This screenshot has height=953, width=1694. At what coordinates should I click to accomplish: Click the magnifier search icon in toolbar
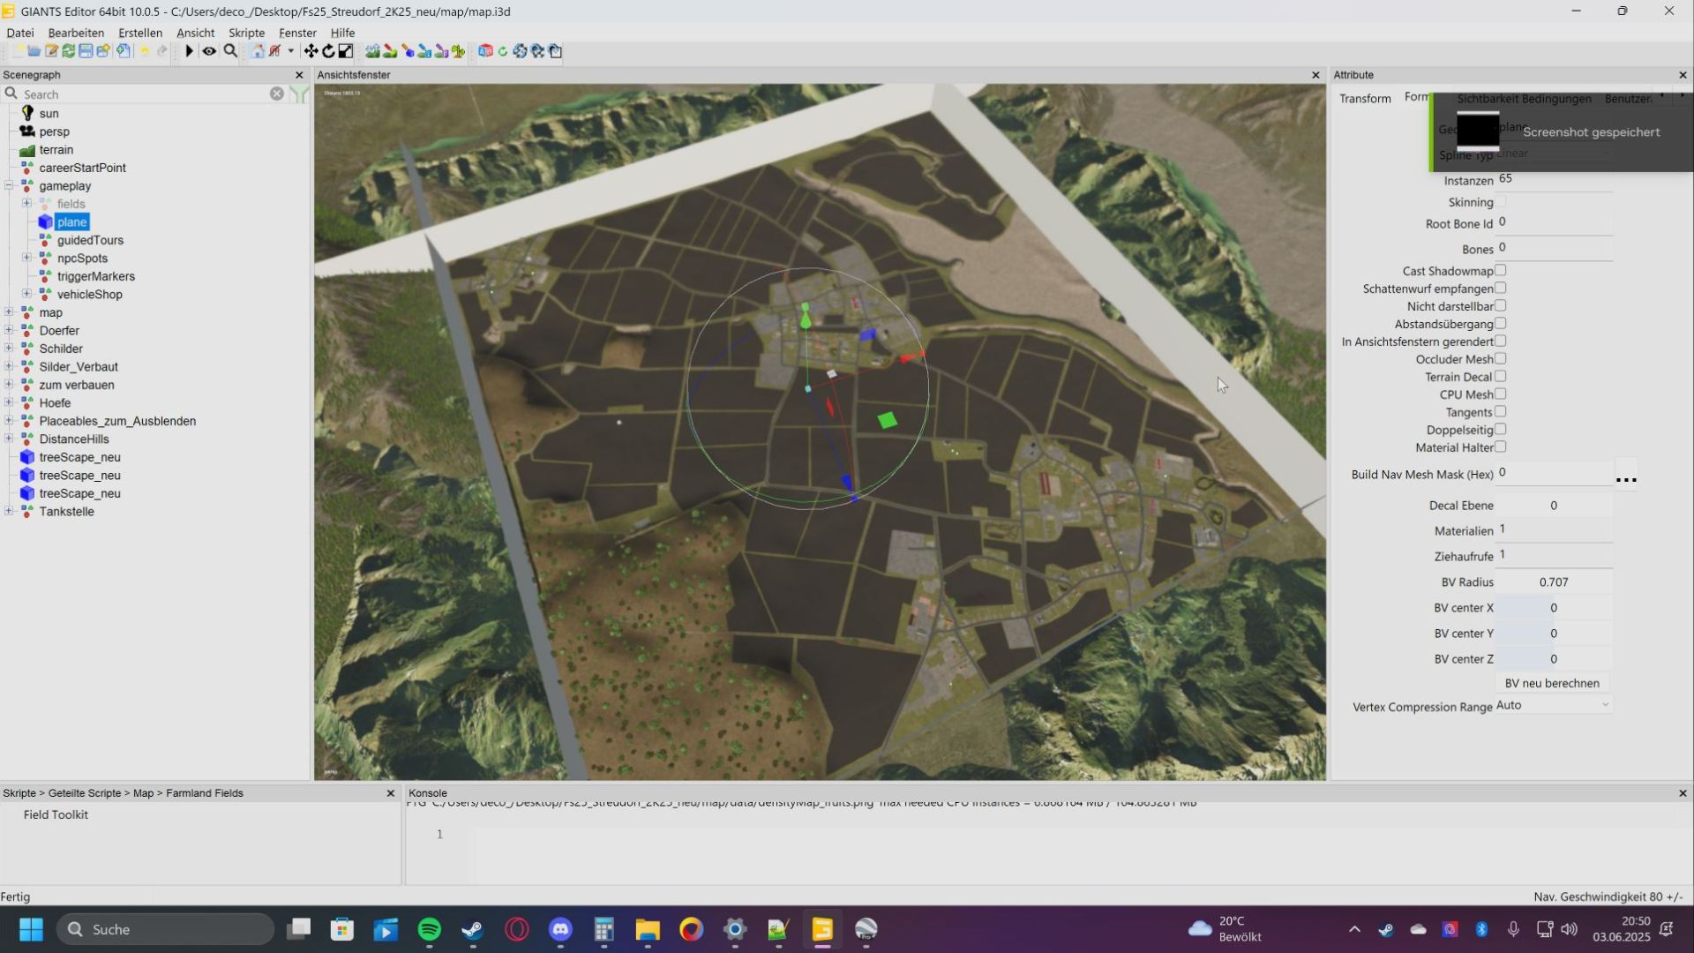[230, 51]
